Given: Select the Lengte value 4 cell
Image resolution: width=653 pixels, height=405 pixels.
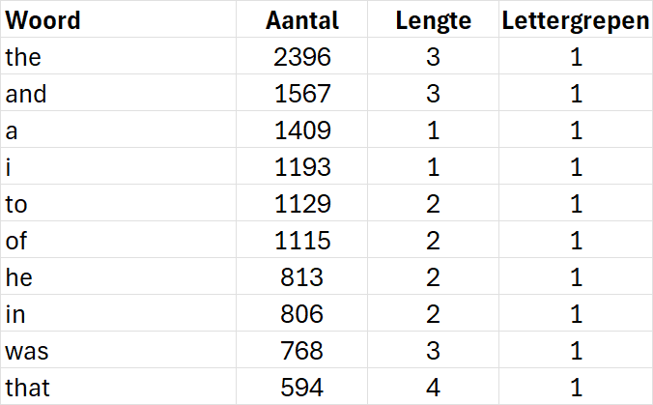Looking at the screenshot, I should tap(433, 386).
